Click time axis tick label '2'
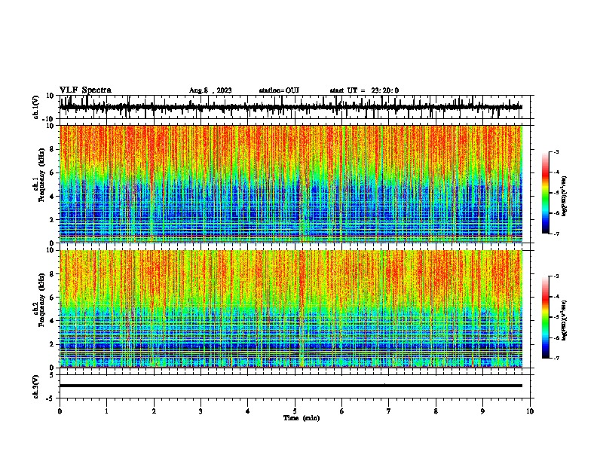The width and height of the screenshot is (597, 461). tap(154, 411)
